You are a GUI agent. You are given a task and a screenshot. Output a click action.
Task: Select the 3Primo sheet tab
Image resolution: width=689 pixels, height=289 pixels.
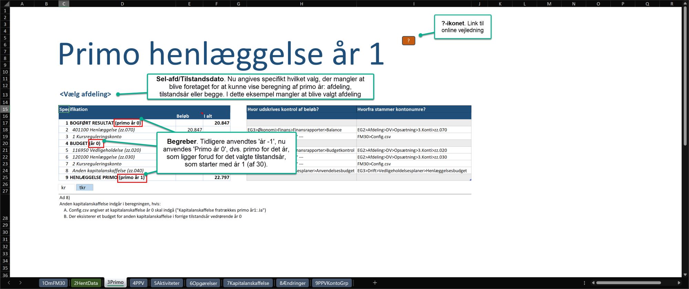(115, 282)
